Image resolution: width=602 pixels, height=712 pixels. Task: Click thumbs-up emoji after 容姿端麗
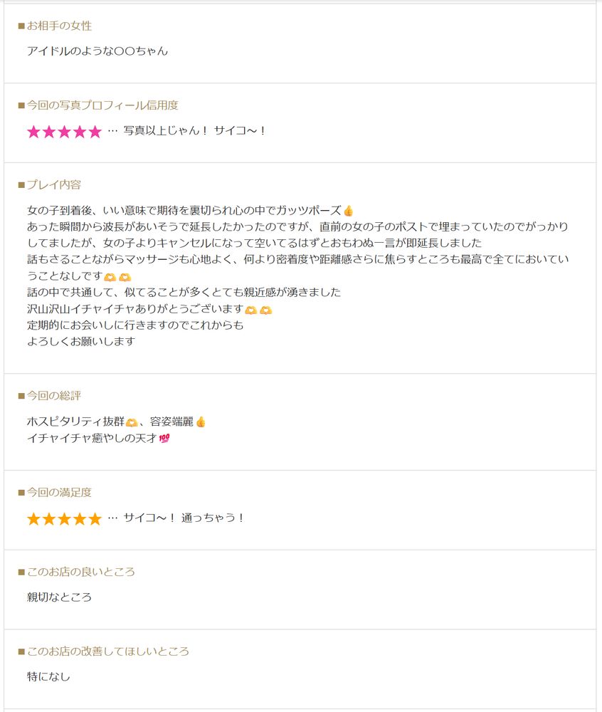pos(201,422)
